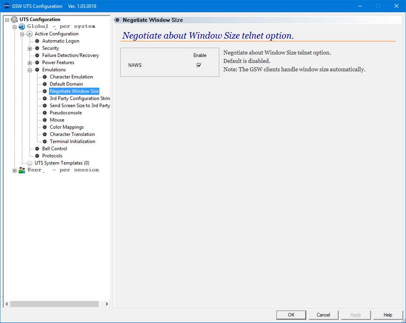The width and height of the screenshot is (406, 323).
Task: Click the gear icon next to Emulations
Action: click(x=37, y=70)
